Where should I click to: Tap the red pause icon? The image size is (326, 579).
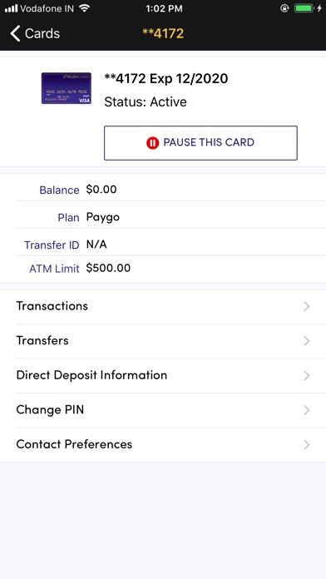tap(152, 142)
